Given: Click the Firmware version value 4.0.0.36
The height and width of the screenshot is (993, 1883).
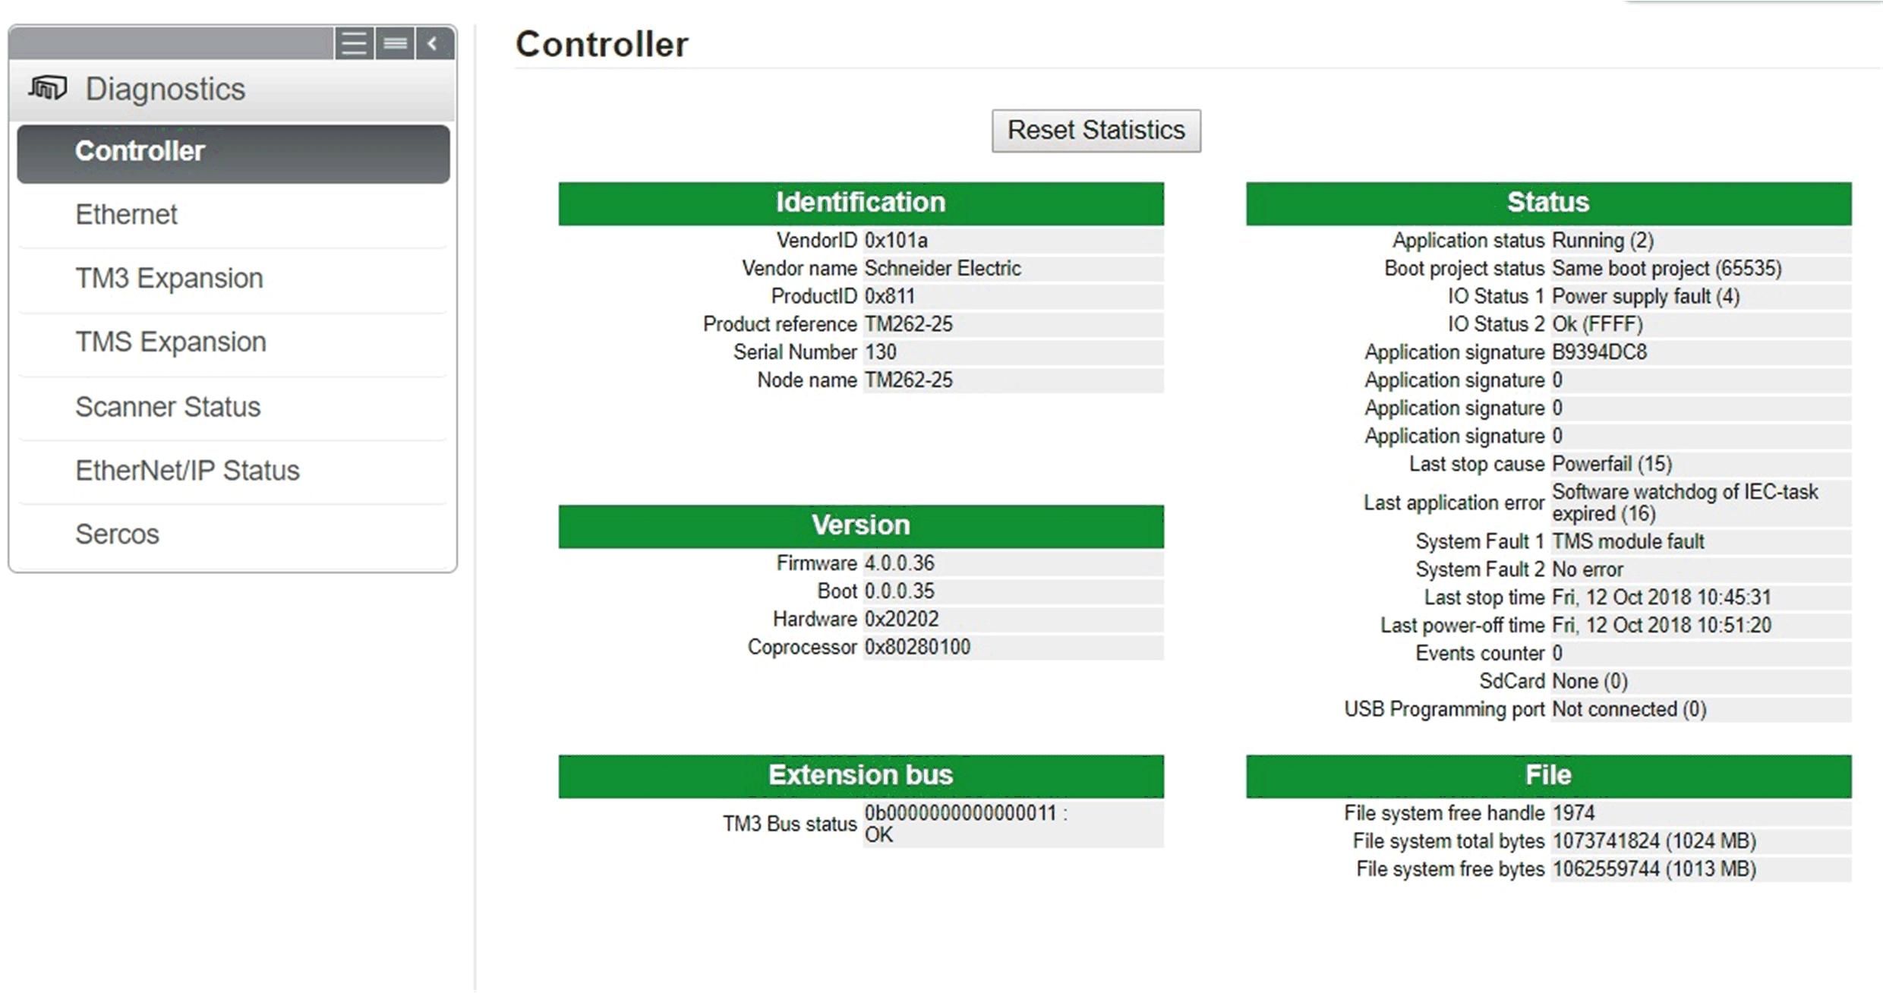Looking at the screenshot, I should tap(900, 563).
